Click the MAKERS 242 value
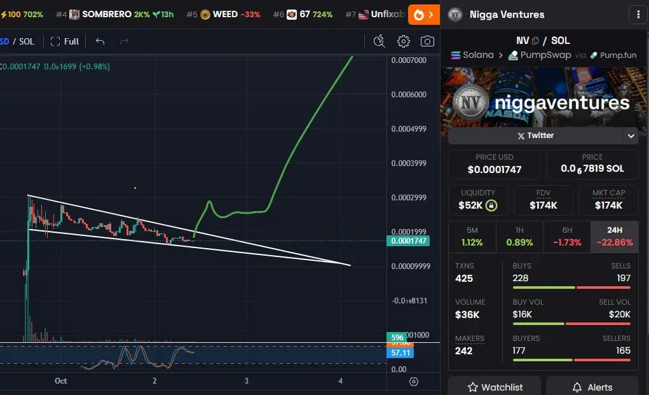Viewport: 649px width, 395px height. [x=463, y=351]
